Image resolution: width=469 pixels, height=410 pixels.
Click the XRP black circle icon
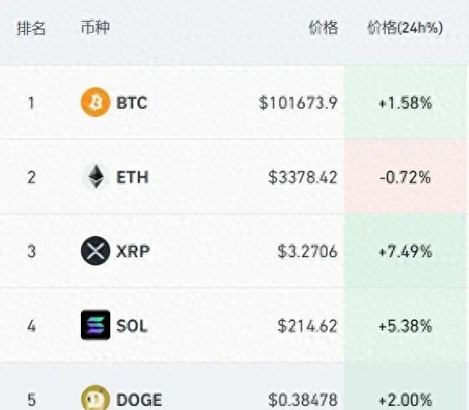point(96,251)
